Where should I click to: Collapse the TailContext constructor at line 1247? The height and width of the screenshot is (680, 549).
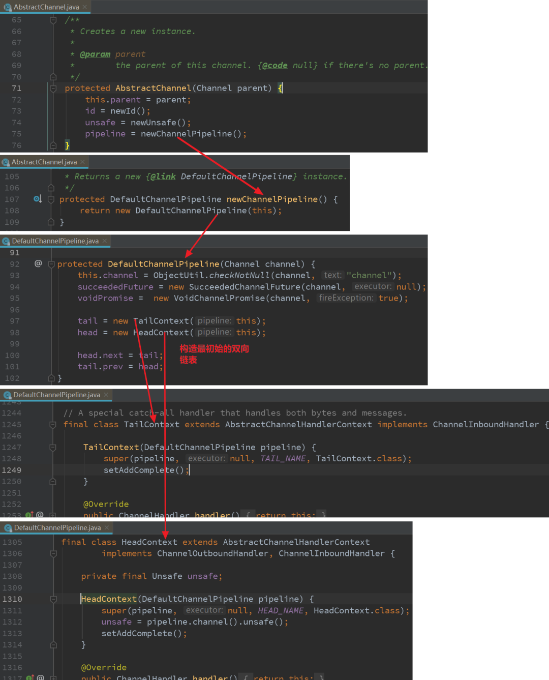53,447
